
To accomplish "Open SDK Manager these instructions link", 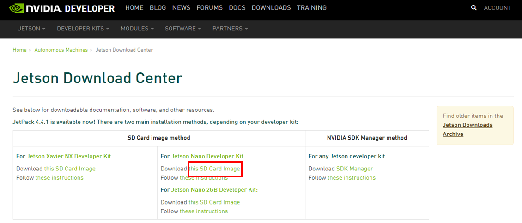I will 352,177.
